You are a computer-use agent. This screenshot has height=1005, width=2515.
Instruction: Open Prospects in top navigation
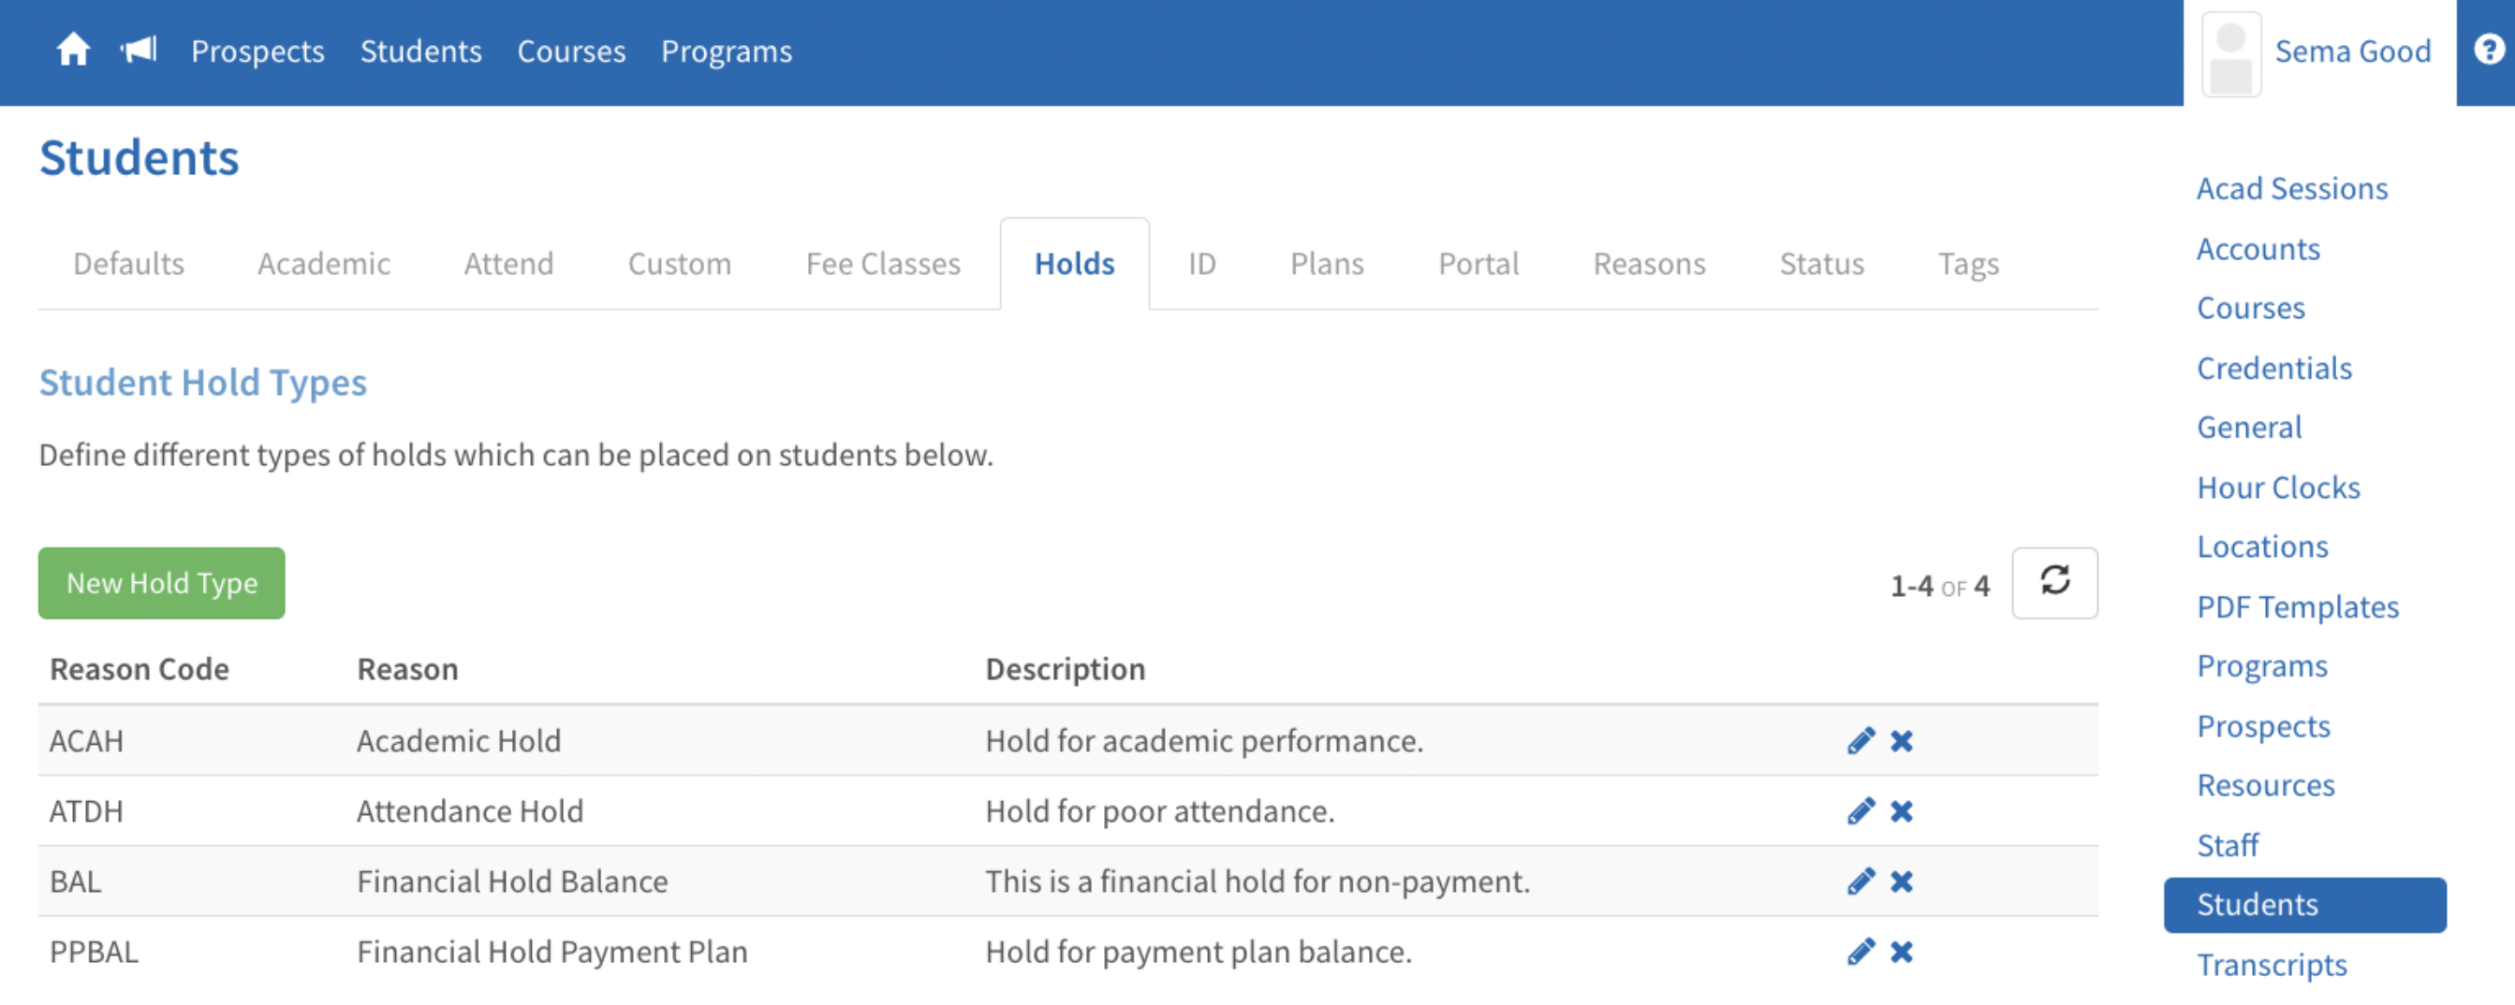[x=257, y=51]
